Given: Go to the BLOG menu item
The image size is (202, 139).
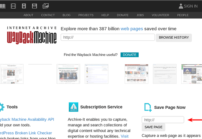Looking at the screenshot, I should [67, 15].
